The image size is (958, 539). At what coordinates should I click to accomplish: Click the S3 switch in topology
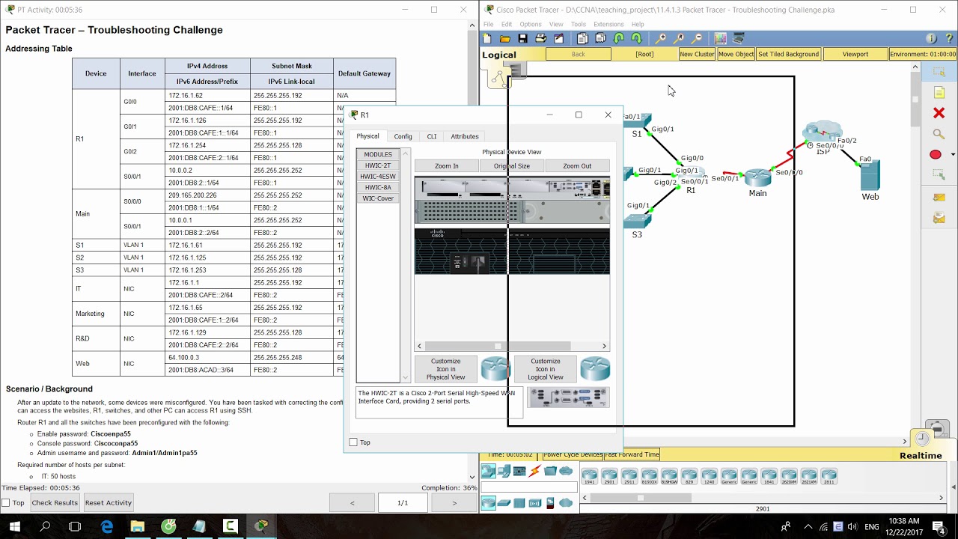[637, 222]
